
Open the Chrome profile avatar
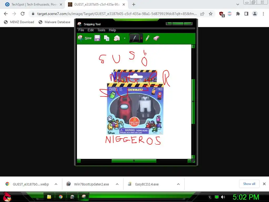tap(255, 14)
